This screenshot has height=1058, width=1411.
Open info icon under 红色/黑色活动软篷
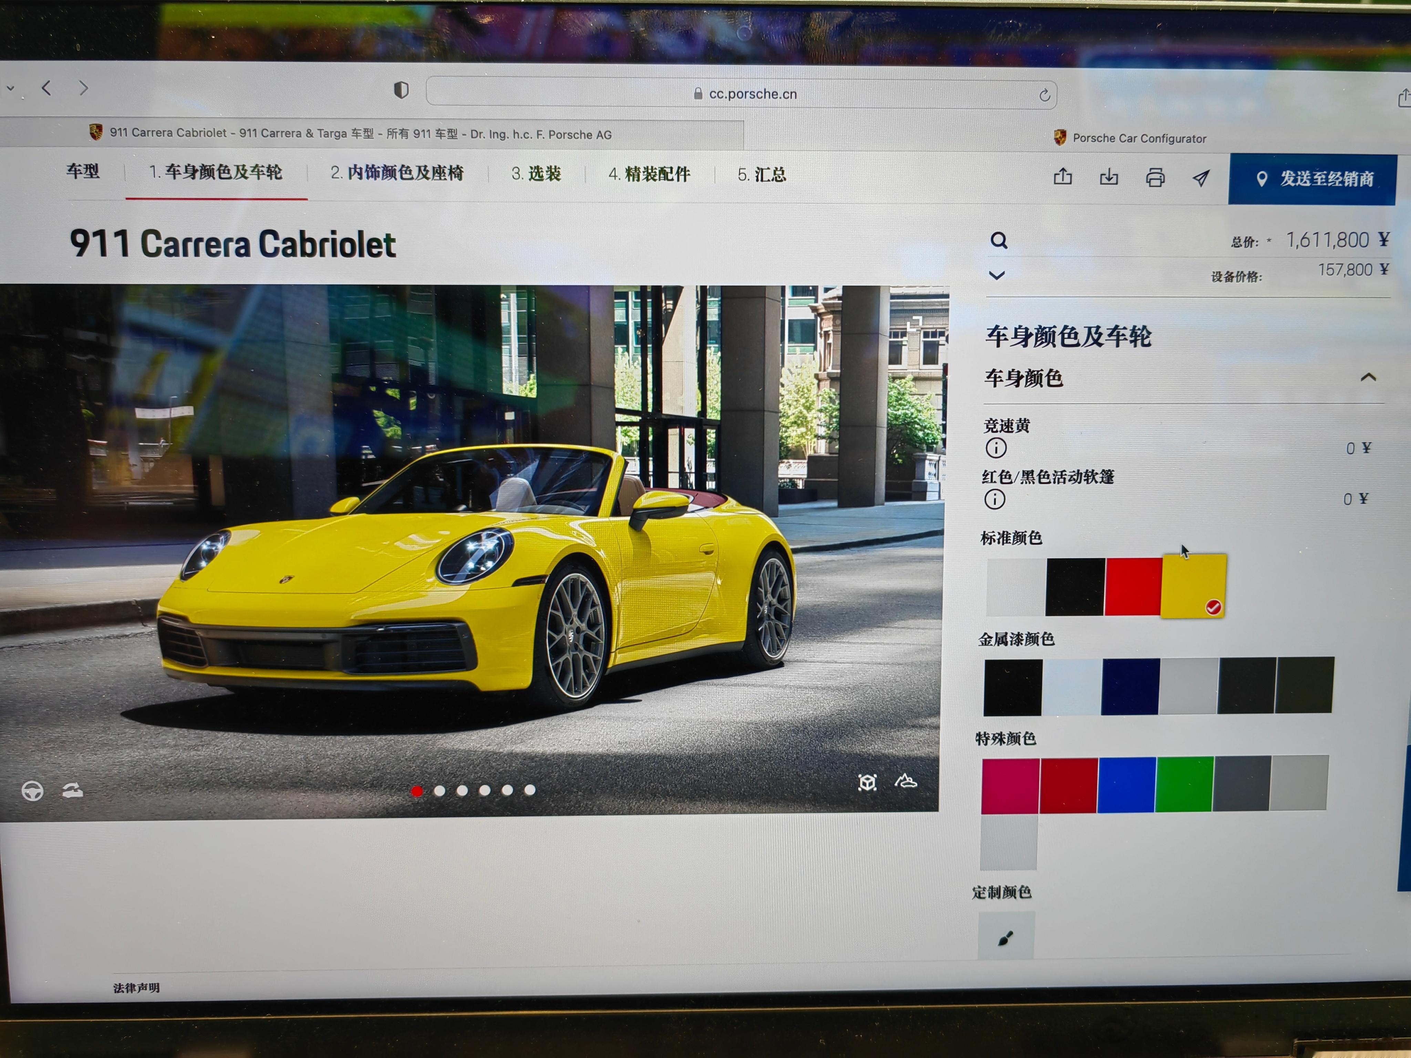point(995,499)
